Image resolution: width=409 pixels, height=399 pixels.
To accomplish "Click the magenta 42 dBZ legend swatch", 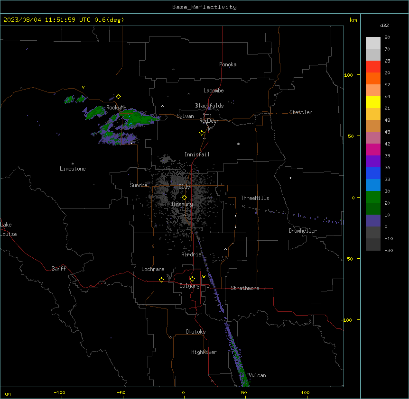I will point(373,149).
